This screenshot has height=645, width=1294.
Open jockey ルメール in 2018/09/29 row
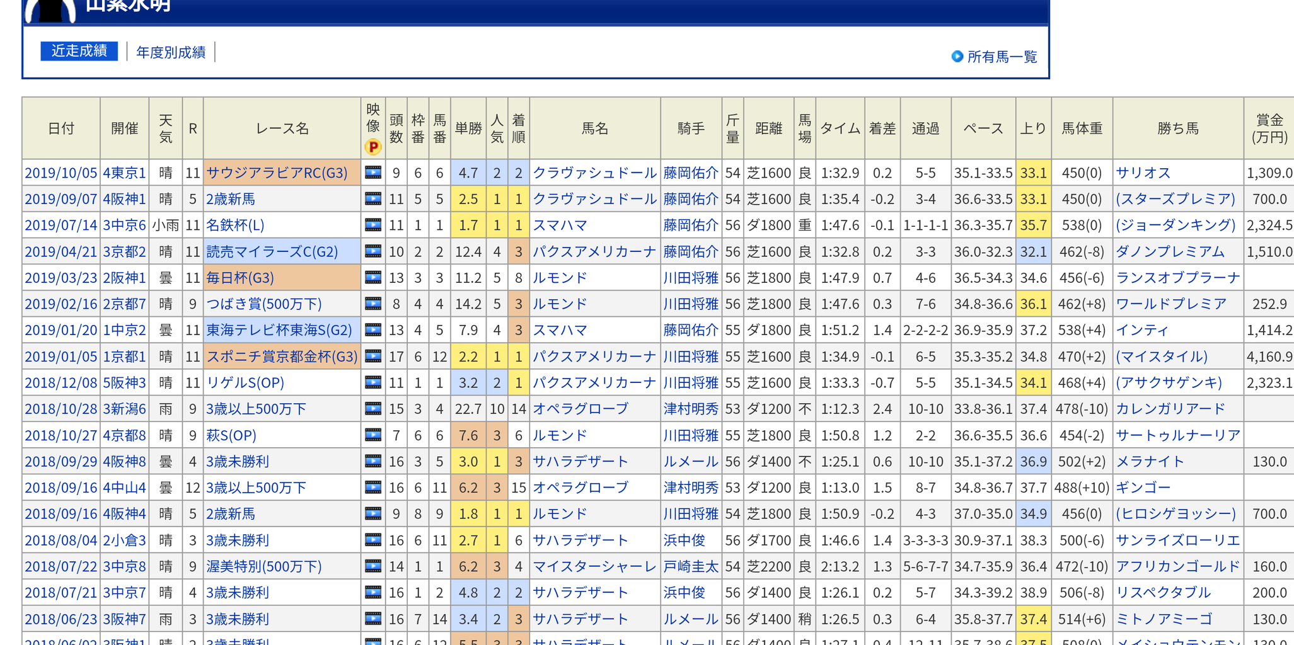[x=691, y=461]
